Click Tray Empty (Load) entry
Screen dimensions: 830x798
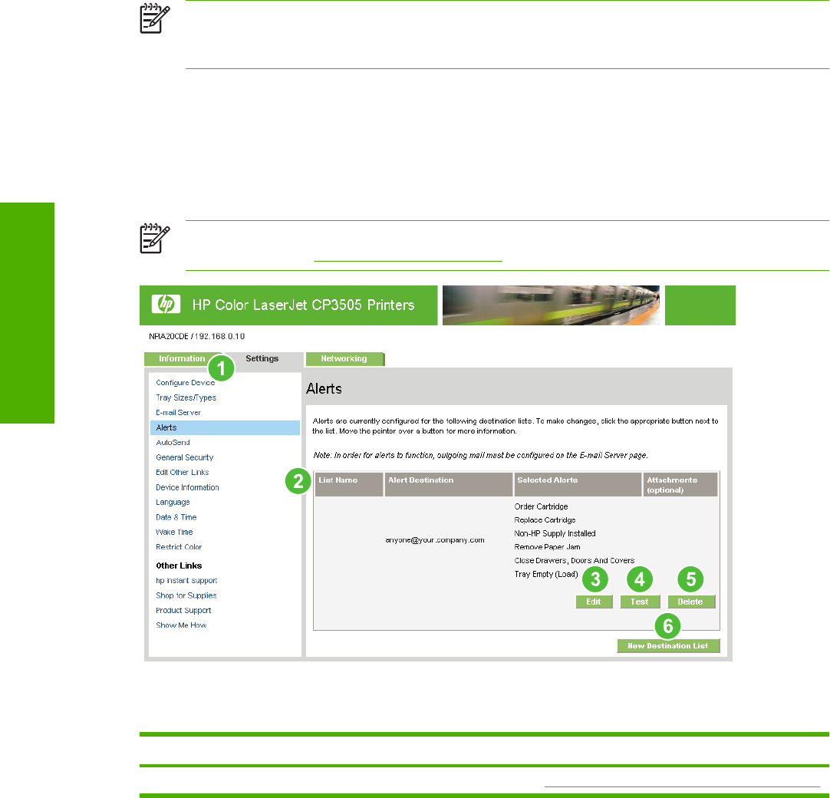[546, 575]
